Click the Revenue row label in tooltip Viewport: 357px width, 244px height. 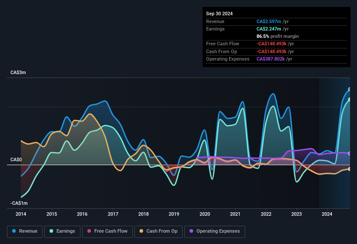pos(215,21)
